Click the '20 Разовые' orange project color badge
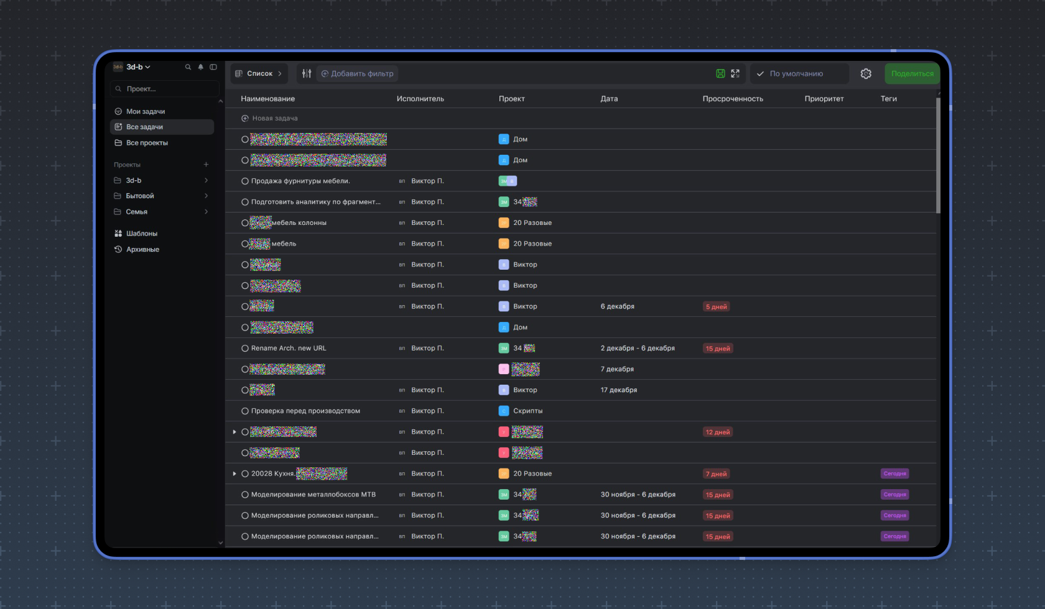 click(x=504, y=223)
